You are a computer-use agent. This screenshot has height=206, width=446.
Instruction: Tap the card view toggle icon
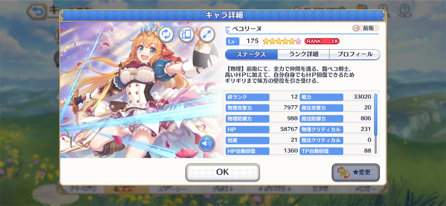click(186, 34)
